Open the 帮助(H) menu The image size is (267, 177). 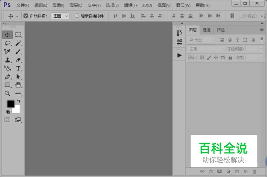(x=203, y=5)
